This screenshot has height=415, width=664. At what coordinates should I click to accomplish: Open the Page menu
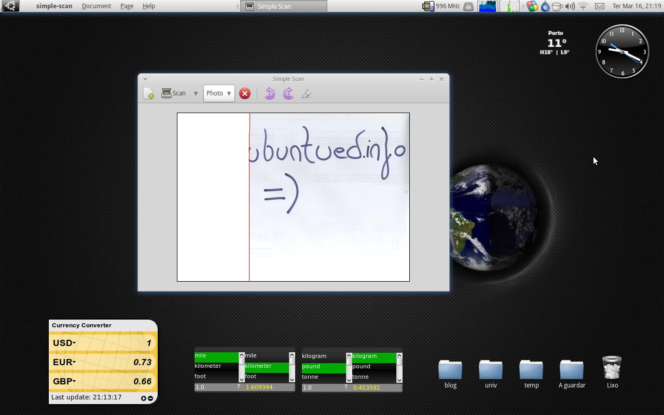[x=127, y=6]
